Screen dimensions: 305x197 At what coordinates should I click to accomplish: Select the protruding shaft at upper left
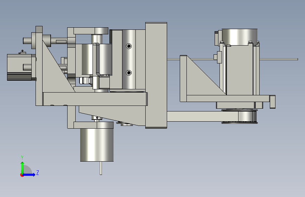27,41
